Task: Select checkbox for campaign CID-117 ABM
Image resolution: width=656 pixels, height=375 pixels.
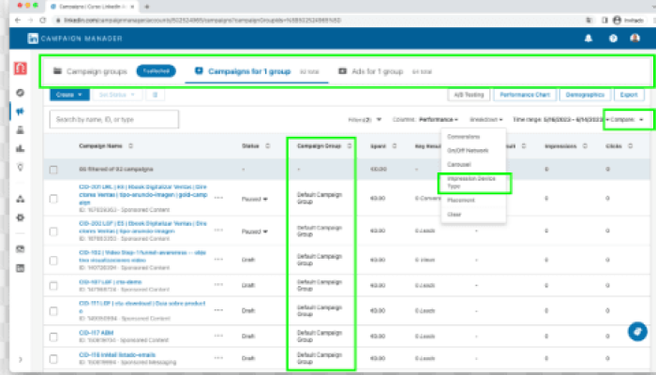Action: click(54, 337)
